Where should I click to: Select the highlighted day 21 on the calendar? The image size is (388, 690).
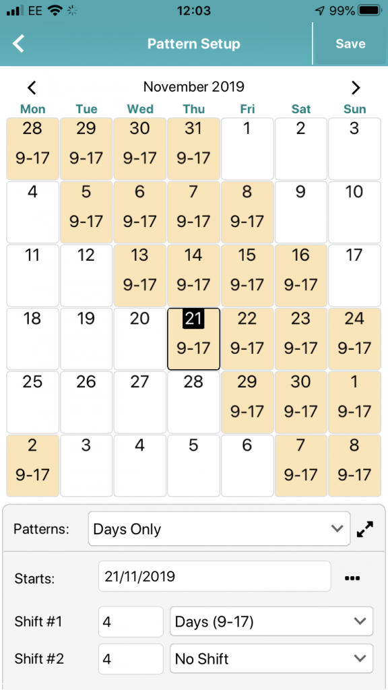(x=193, y=338)
